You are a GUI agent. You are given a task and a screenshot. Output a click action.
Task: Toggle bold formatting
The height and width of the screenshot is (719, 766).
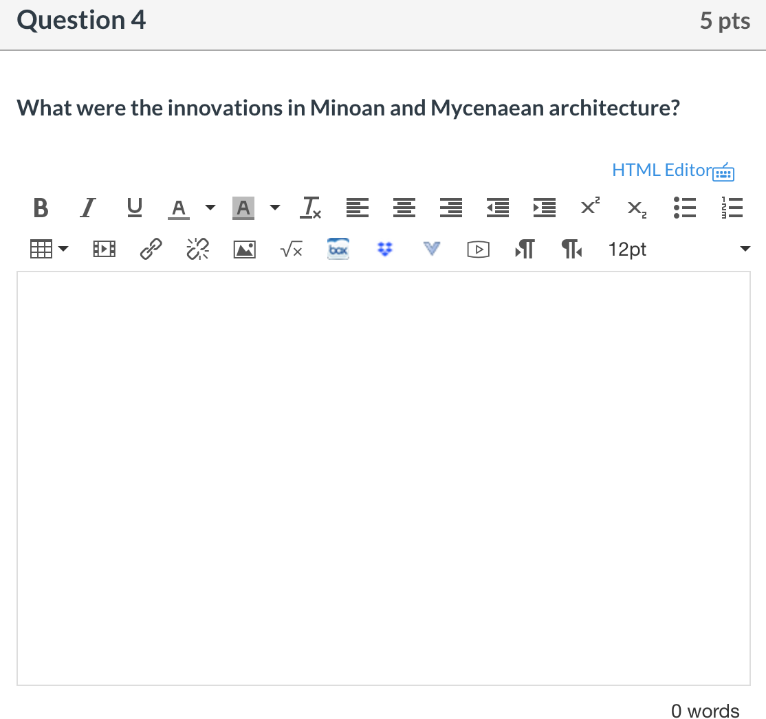(x=41, y=208)
